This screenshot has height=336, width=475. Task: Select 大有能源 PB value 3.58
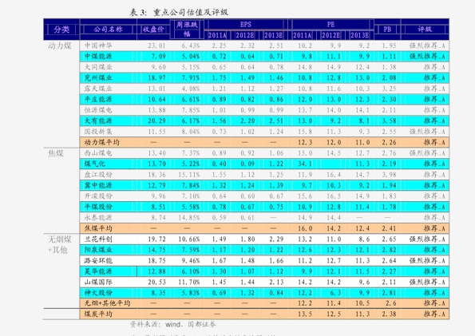[x=389, y=121]
